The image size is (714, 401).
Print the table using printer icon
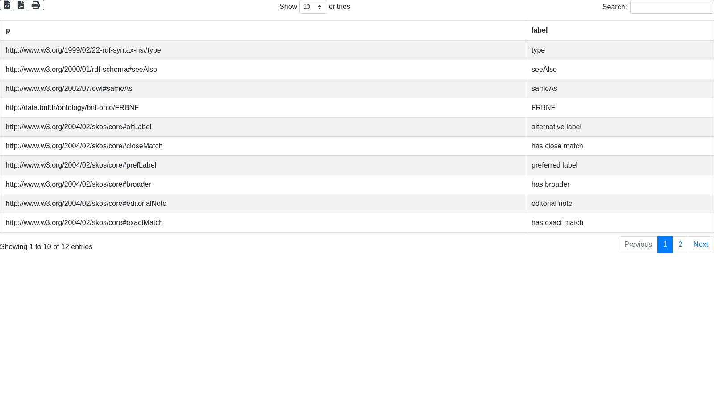pyautogui.click(x=36, y=5)
